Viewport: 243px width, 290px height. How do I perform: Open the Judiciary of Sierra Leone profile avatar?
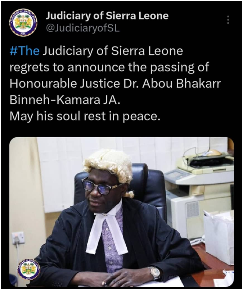23,22
